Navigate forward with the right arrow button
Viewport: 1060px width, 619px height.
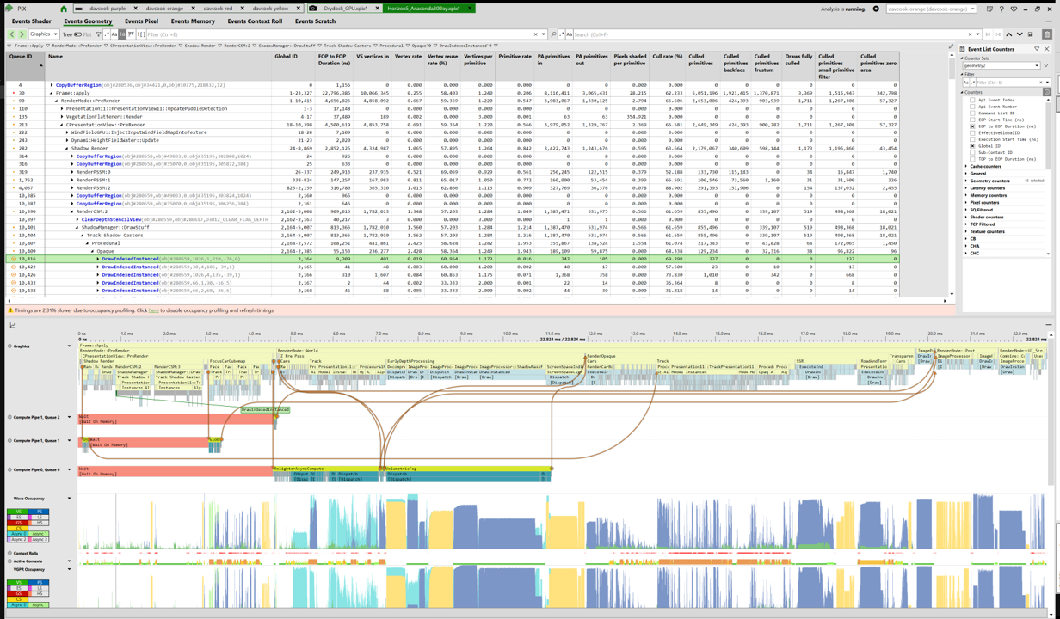tap(21, 34)
